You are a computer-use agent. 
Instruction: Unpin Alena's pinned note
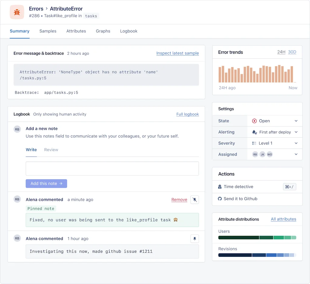coord(194,199)
